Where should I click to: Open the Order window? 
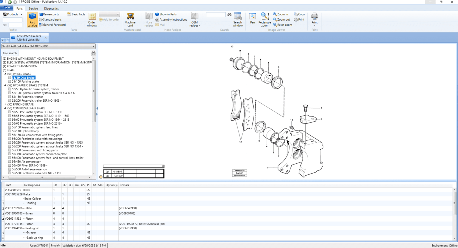[92, 20]
